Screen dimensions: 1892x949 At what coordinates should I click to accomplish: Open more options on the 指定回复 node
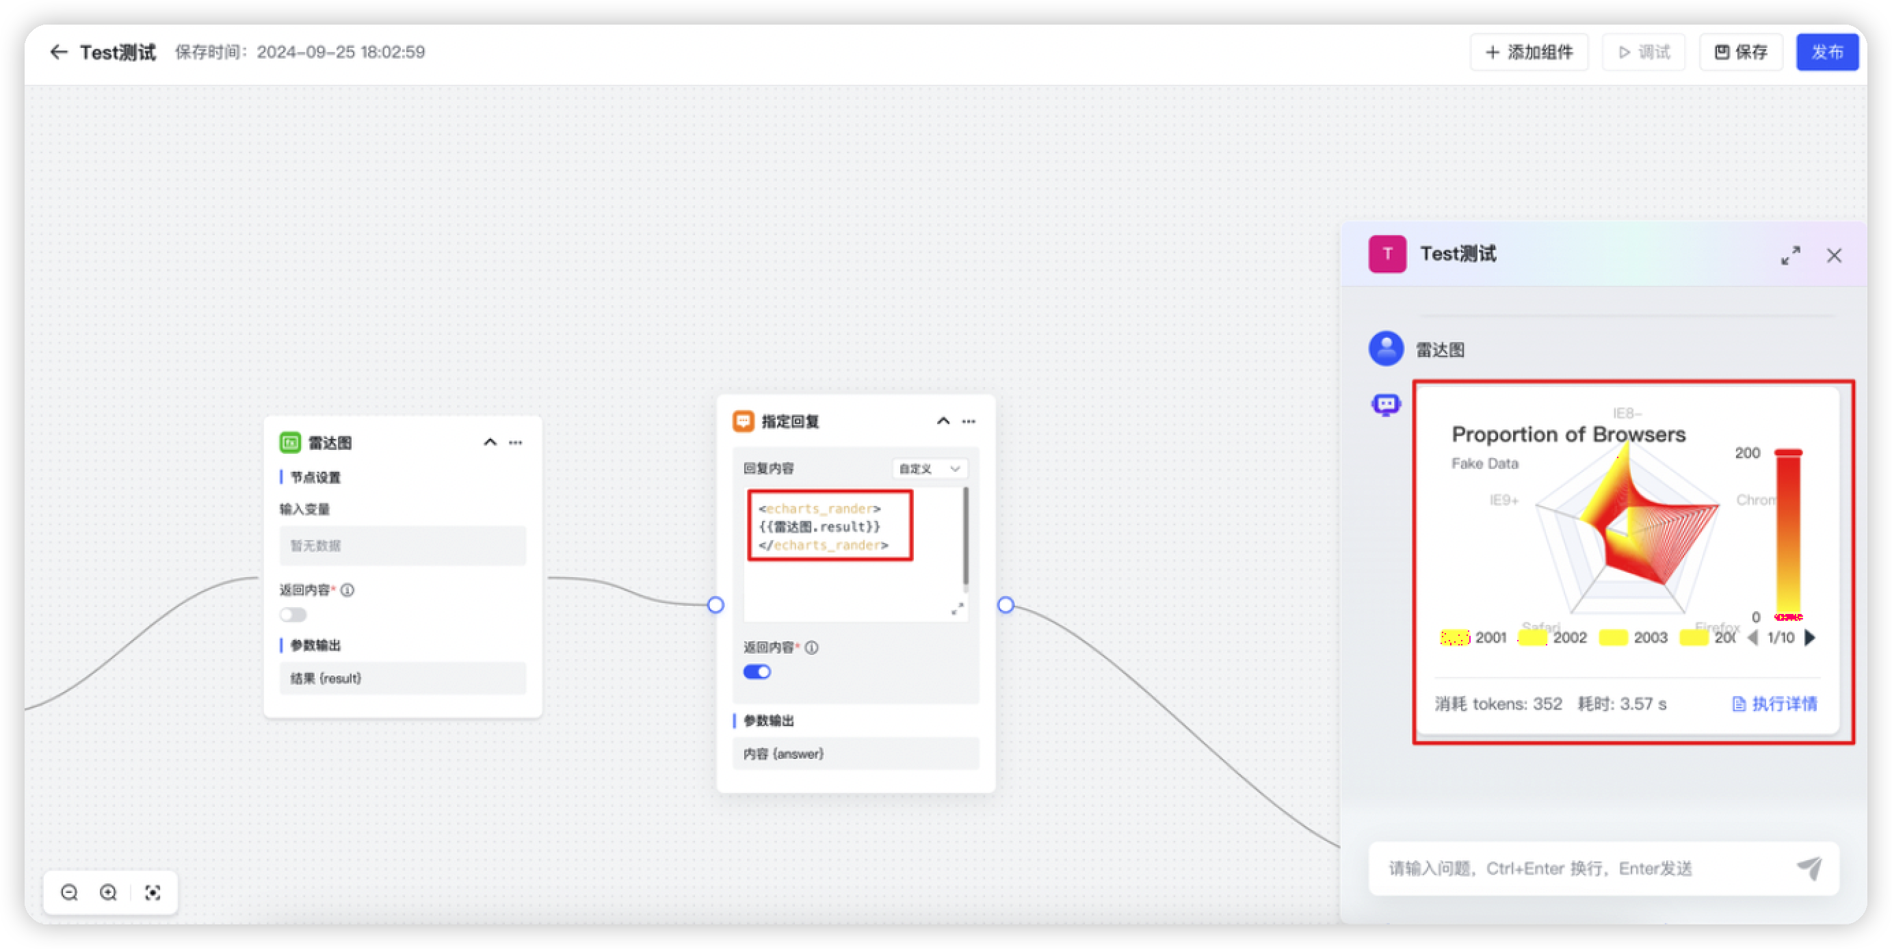(969, 421)
